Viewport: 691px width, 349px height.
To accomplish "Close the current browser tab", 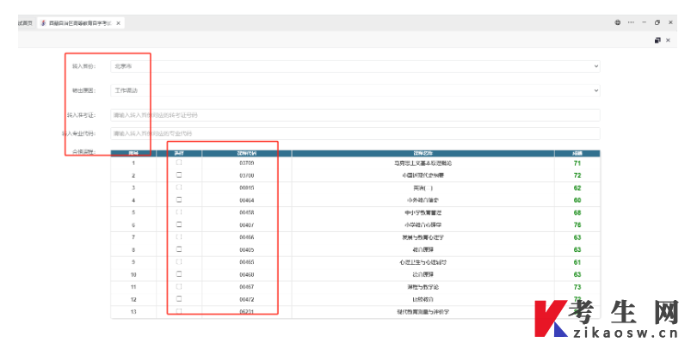I will tap(119, 22).
